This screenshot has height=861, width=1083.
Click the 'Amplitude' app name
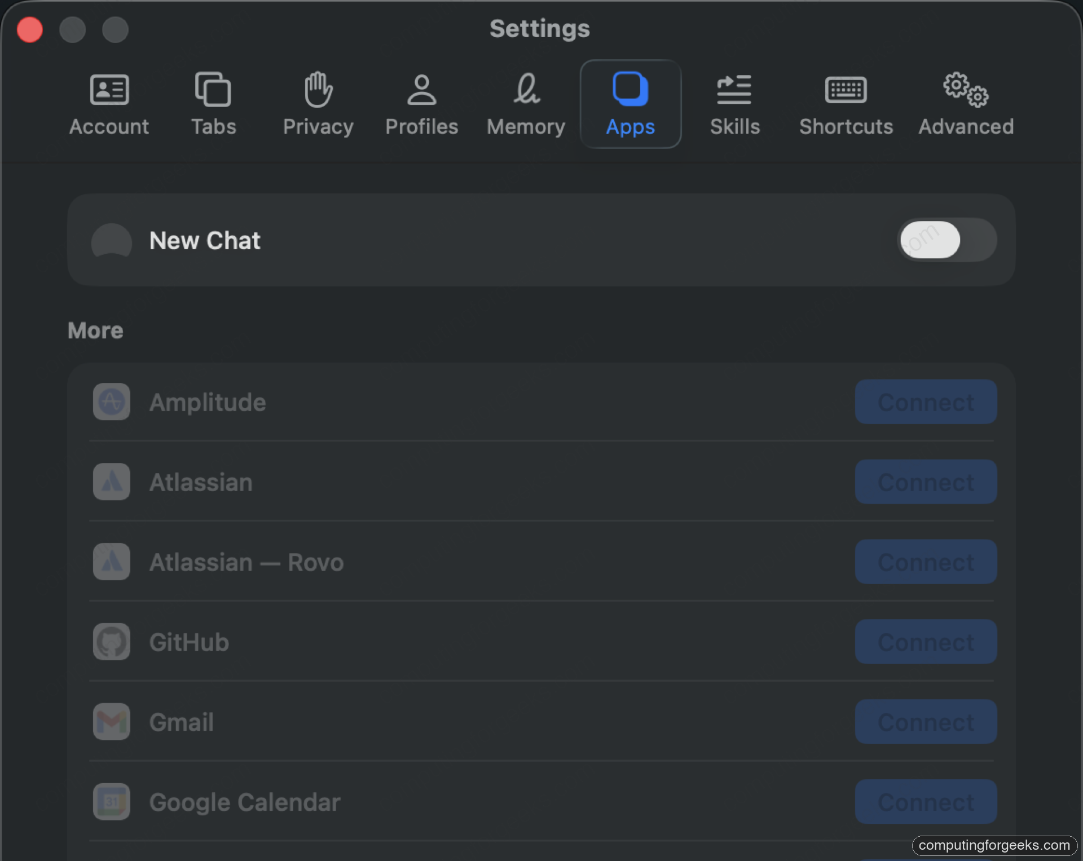click(x=208, y=403)
